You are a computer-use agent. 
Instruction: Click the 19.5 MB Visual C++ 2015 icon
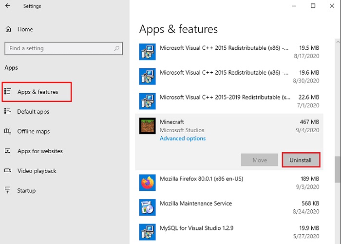pyautogui.click(x=148, y=52)
